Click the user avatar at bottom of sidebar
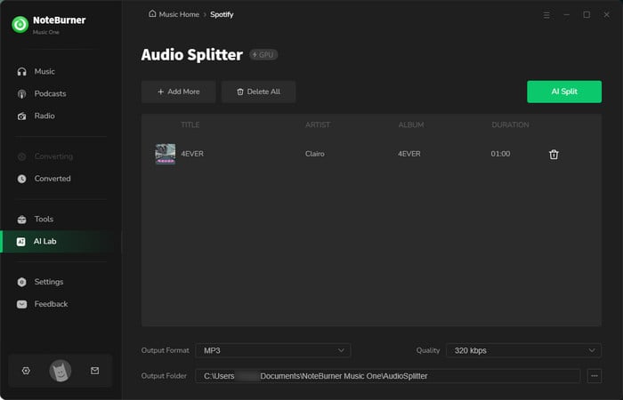This screenshot has height=400, width=623. (60, 371)
